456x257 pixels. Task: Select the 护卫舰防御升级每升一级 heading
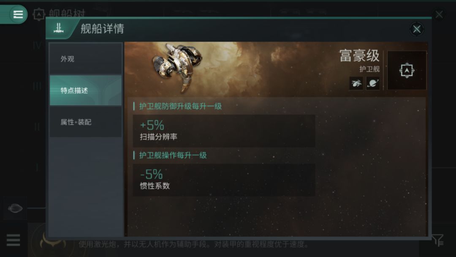(x=180, y=106)
